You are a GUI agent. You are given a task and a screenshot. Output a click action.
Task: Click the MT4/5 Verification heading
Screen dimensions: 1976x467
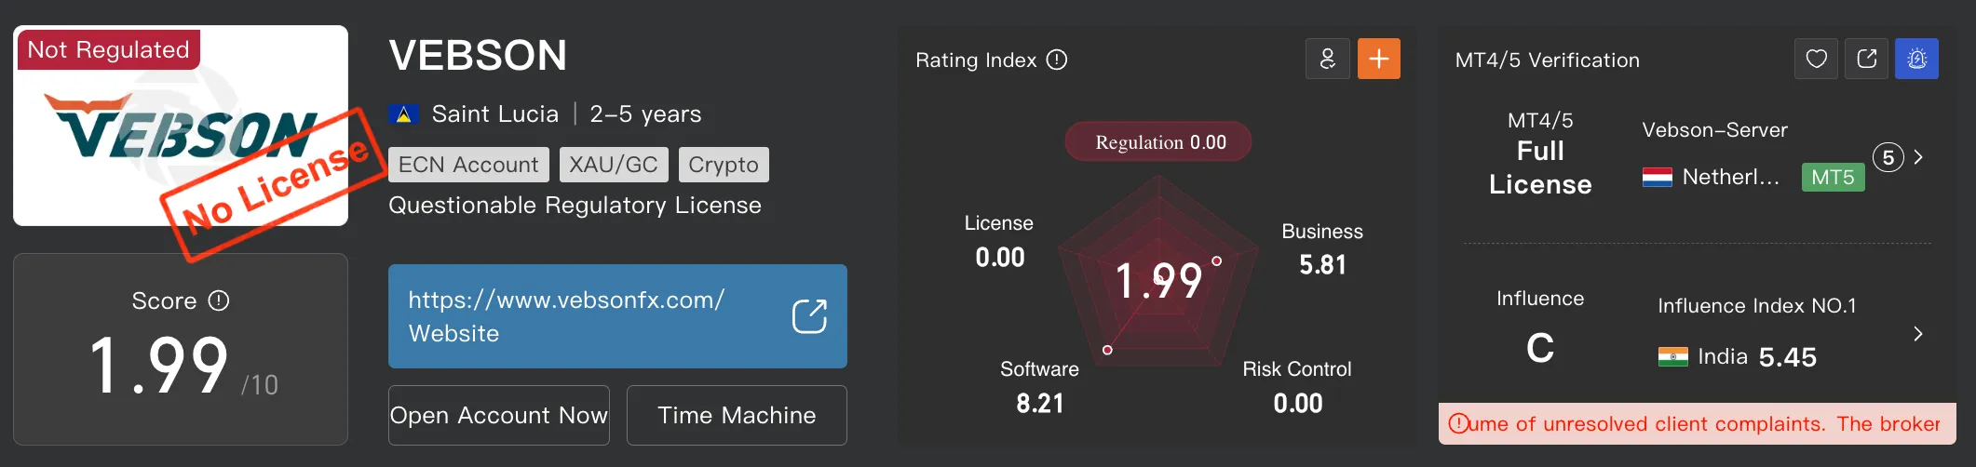point(1548,60)
